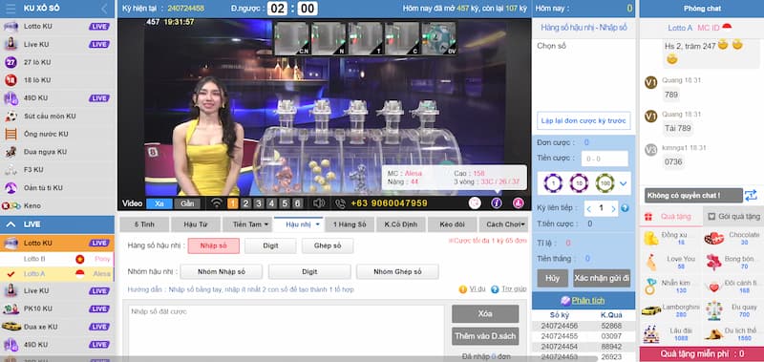Expand more chips with down chevron
The image size is (764, 362).
click(623, 183)
